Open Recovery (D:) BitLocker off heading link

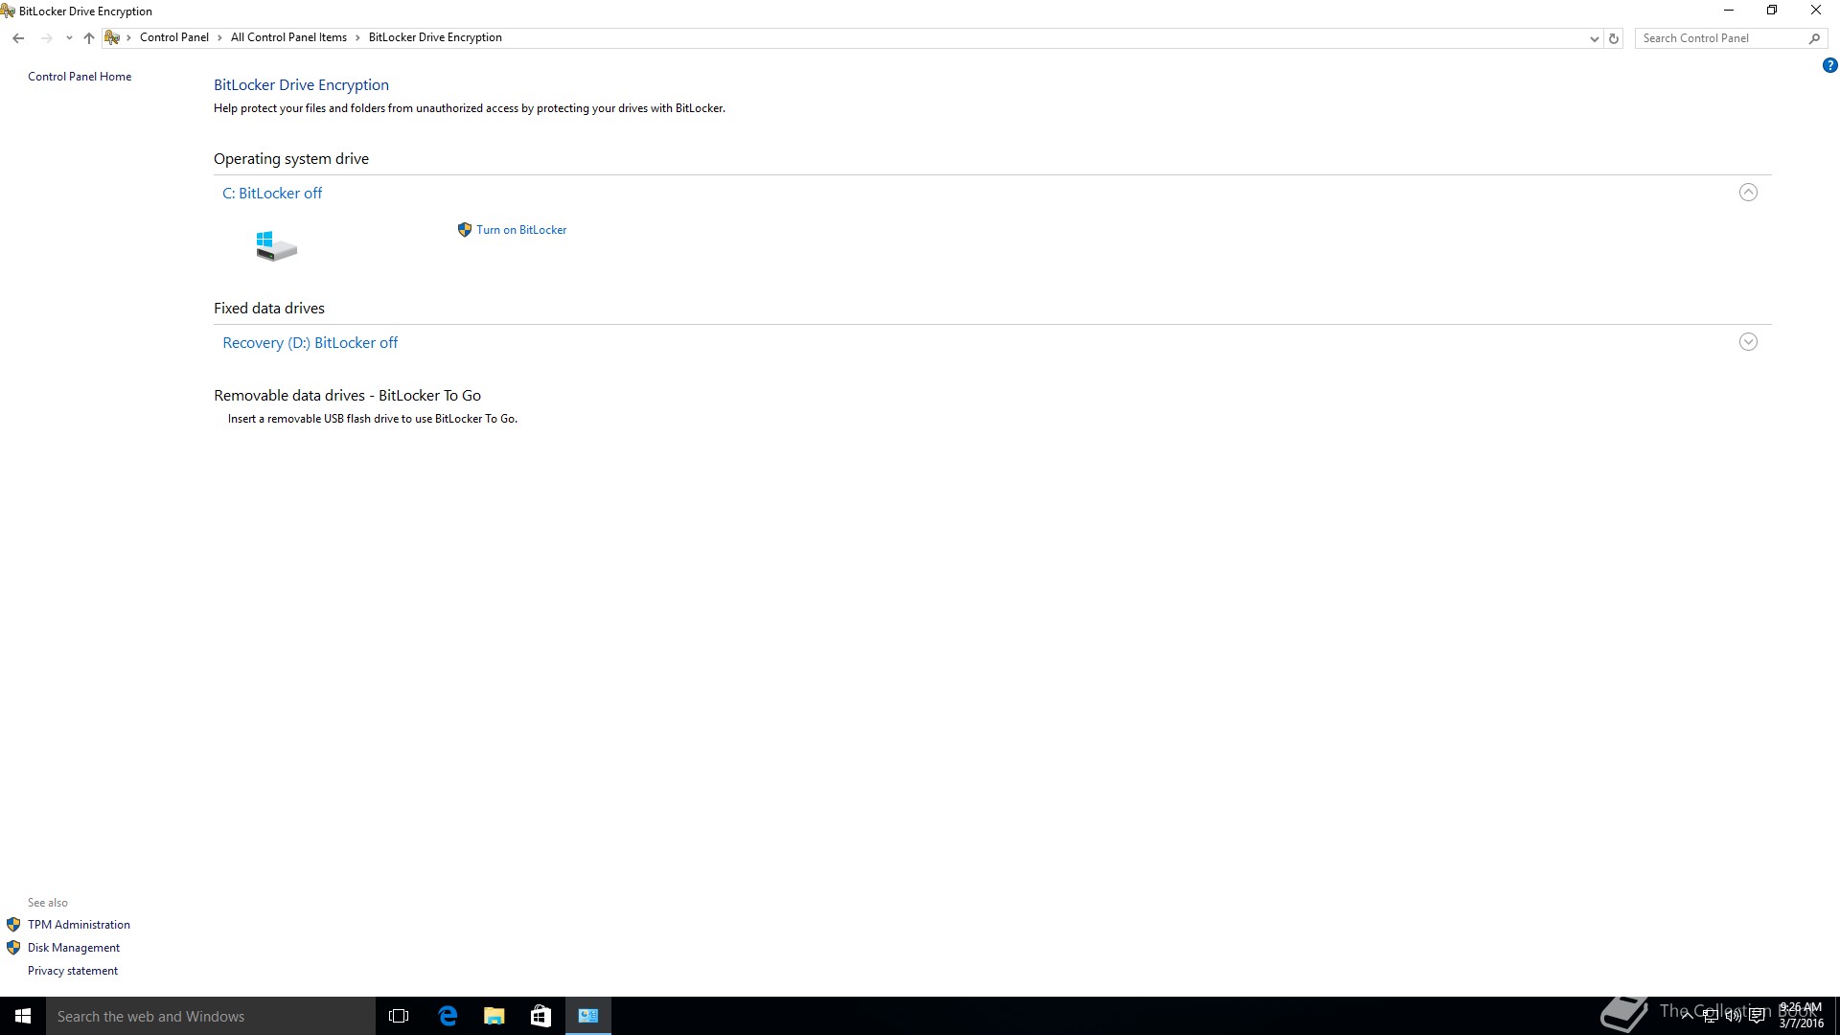click(310, 343)
